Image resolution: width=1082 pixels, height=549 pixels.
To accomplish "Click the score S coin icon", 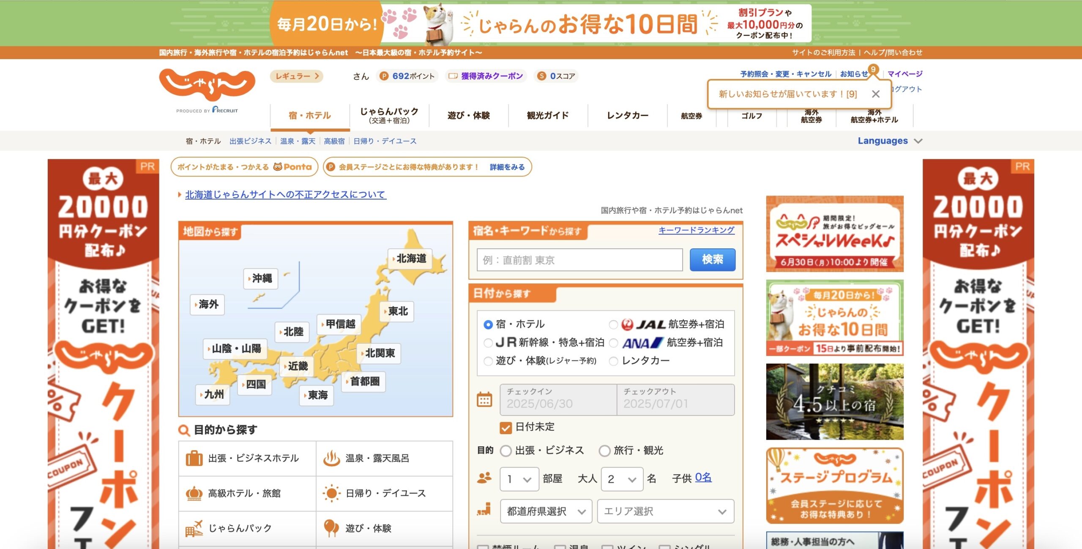I will click(x=541, y=76).
